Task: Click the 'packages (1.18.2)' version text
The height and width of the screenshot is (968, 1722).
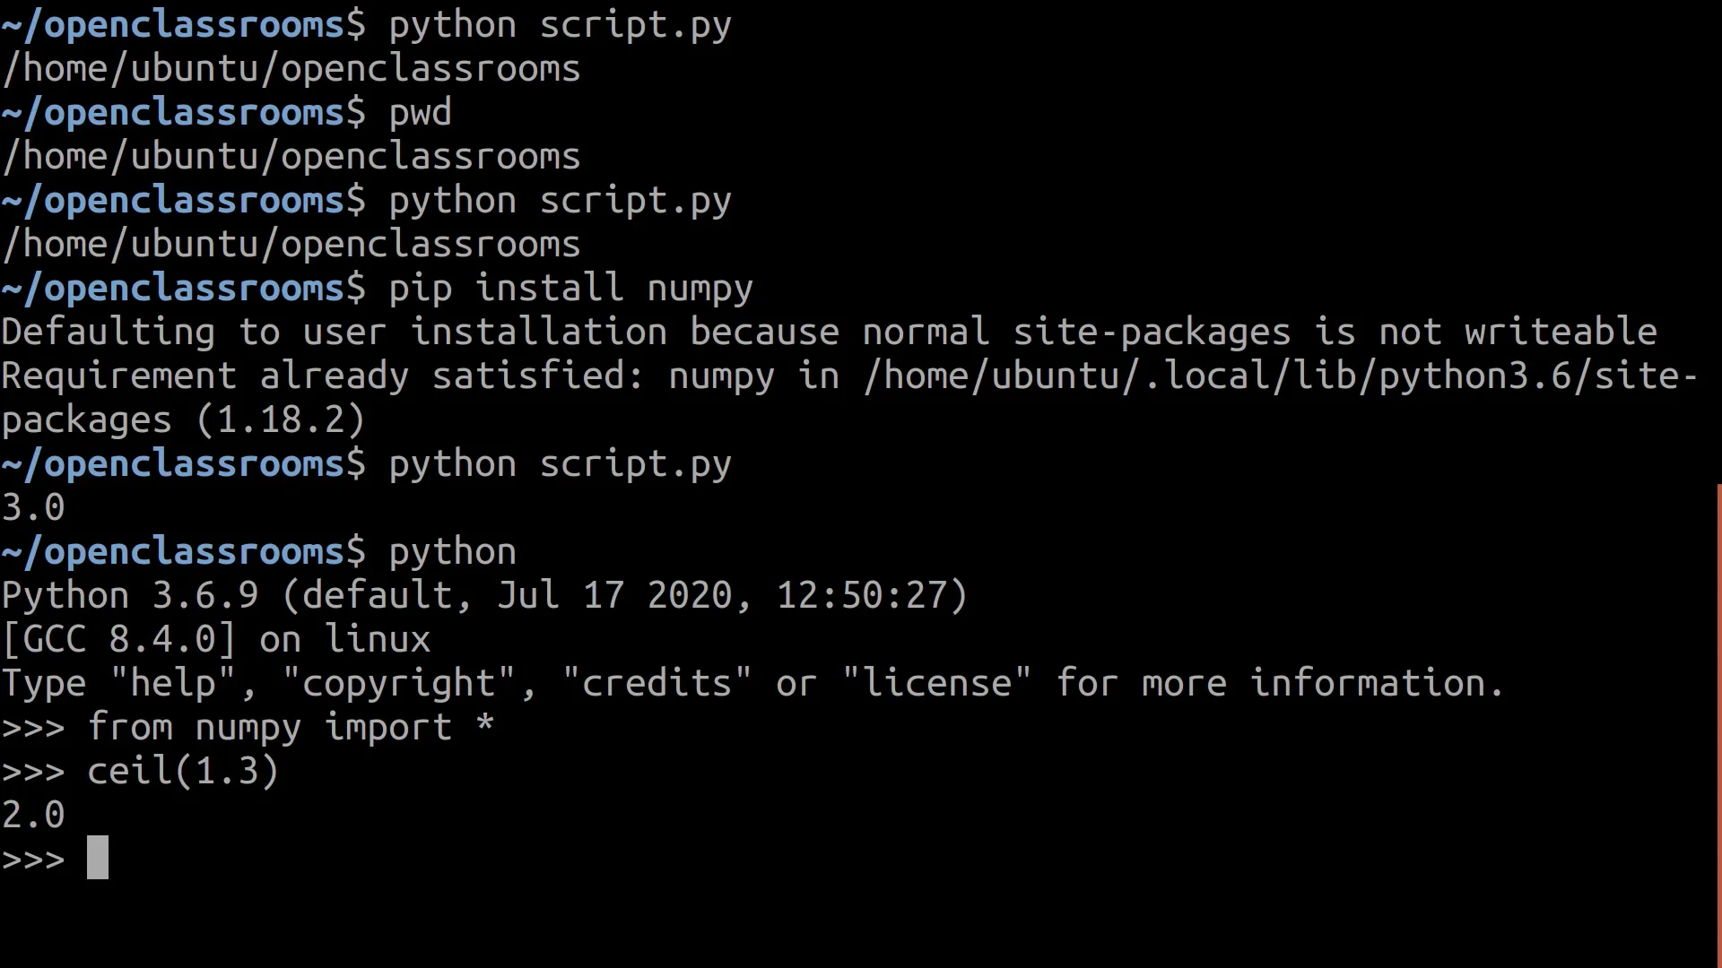Action: pos(184,420)
